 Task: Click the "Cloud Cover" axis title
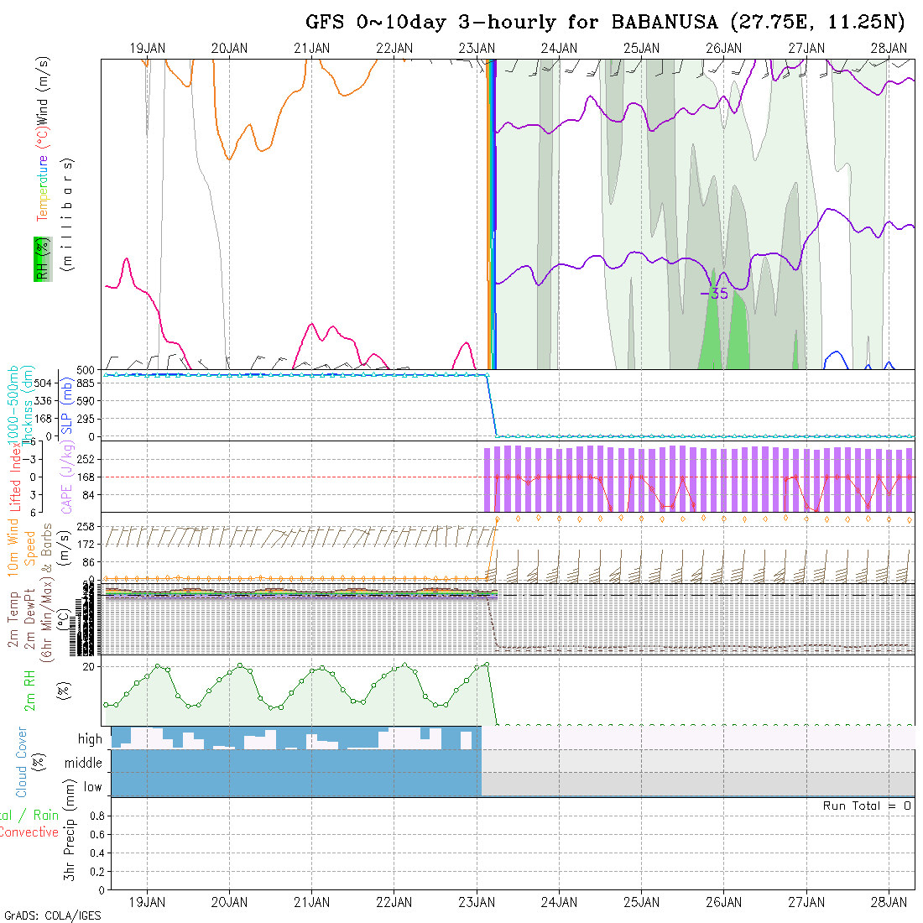click(x=23, y=762)
